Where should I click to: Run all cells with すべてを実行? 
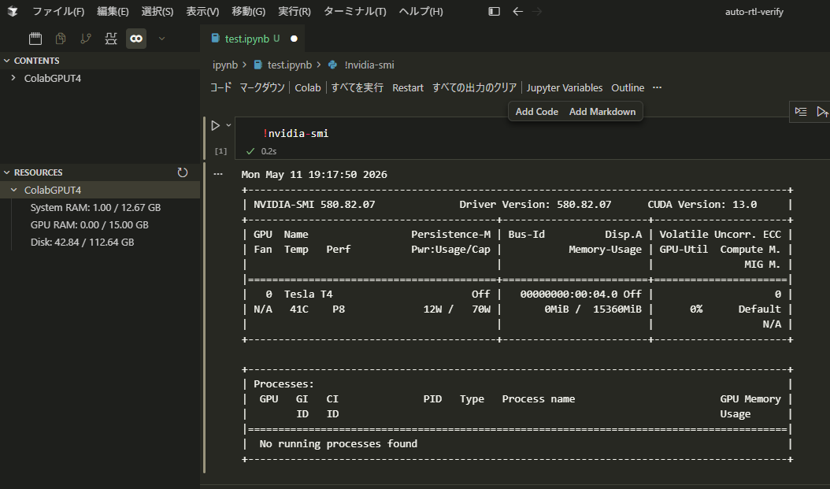357,88
